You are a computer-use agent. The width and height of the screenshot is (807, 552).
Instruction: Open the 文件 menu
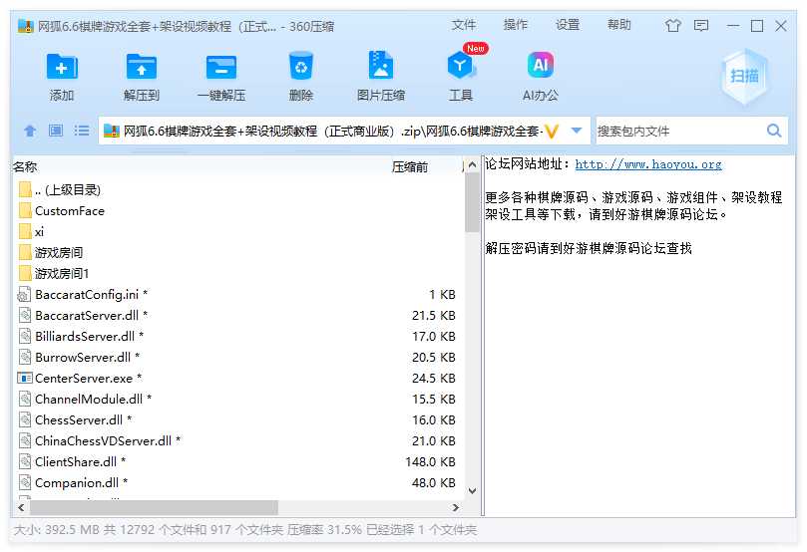coord(464,25)
